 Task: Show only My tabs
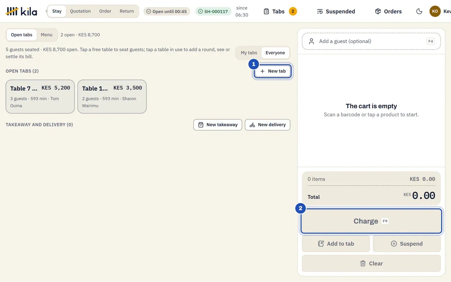point(249,53)
